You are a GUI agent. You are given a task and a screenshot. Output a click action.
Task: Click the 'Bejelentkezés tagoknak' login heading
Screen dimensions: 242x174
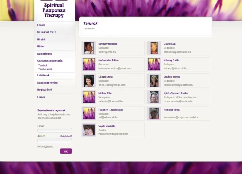pos(51,110)
